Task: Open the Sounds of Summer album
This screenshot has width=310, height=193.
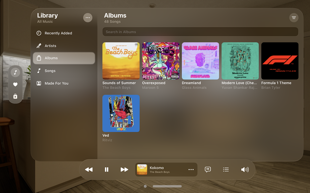Action: click(x=121, y=61)
